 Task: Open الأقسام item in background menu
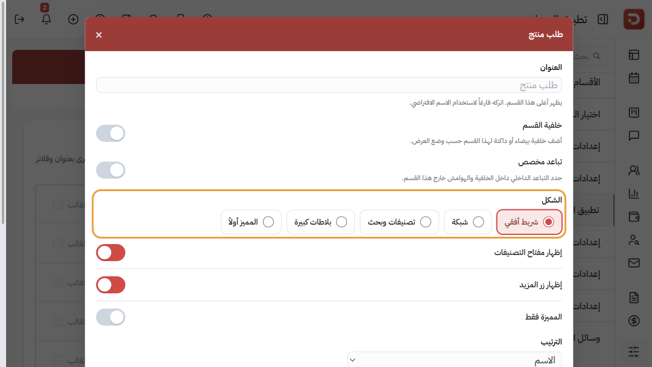pyautogui.click(x=586, y=82)
